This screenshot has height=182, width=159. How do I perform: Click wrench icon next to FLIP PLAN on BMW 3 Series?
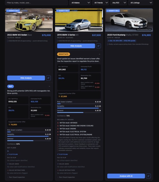point(58,154)
